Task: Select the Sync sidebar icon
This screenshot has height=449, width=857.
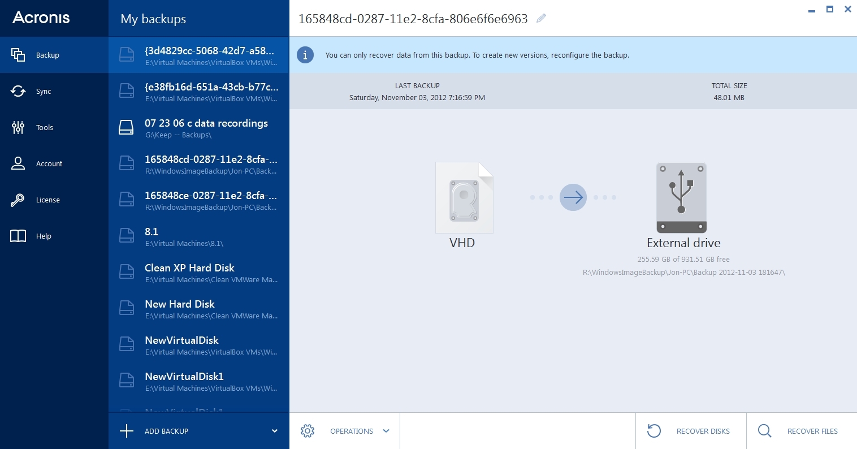Action: [18, 91]
